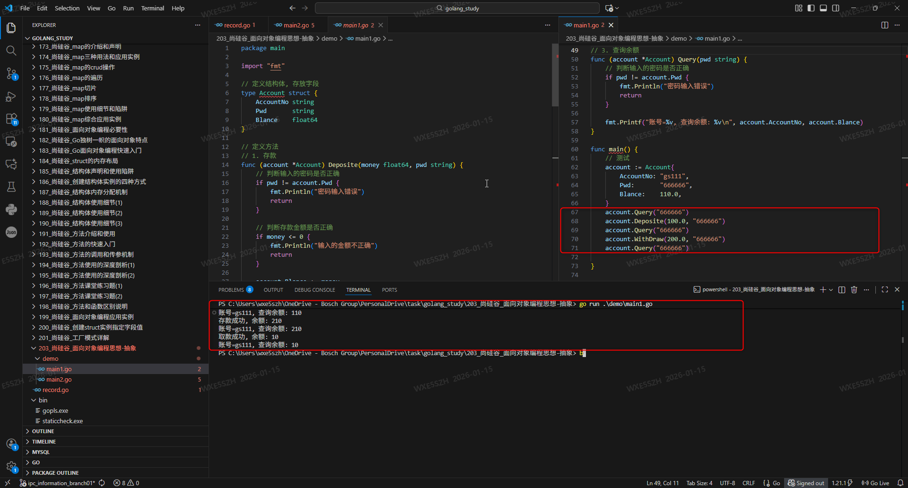This screenshot has width=908, height=488.
Task: Toggle maximized panel size
Action: (885, 290)
